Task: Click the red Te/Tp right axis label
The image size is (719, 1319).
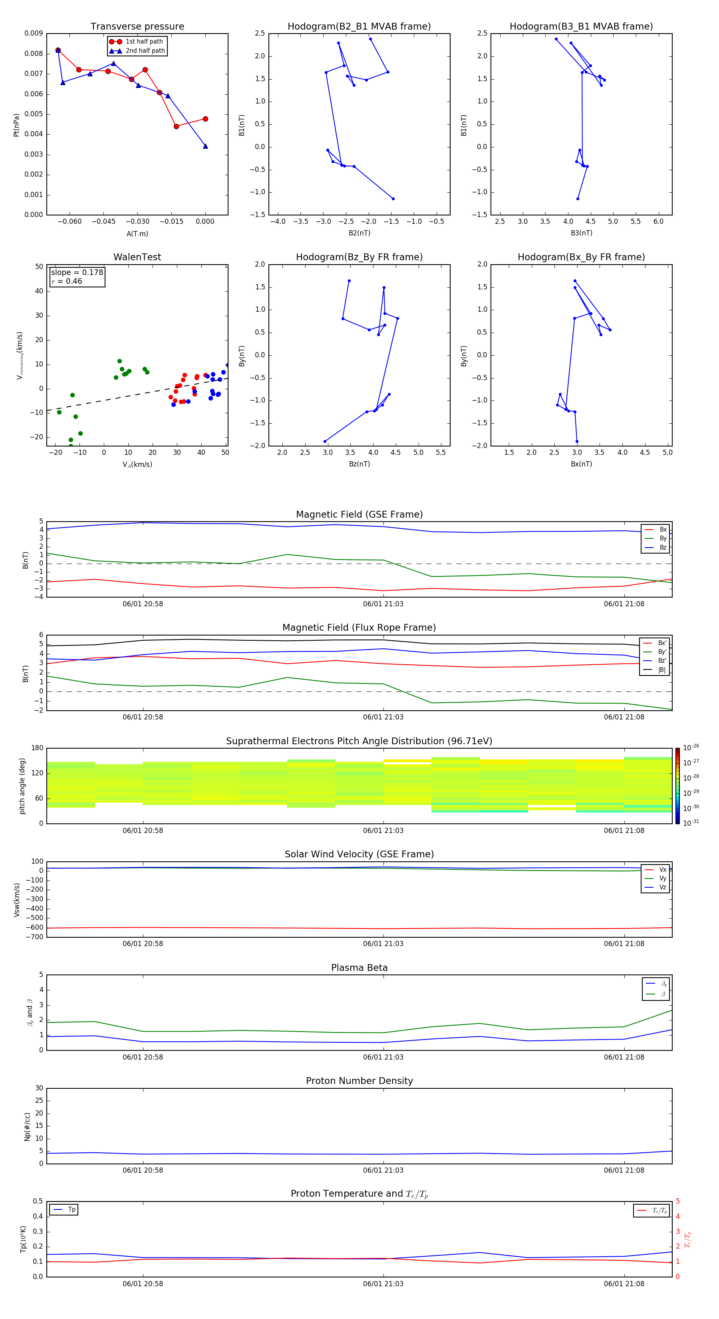Action: tap(688, 1239)
